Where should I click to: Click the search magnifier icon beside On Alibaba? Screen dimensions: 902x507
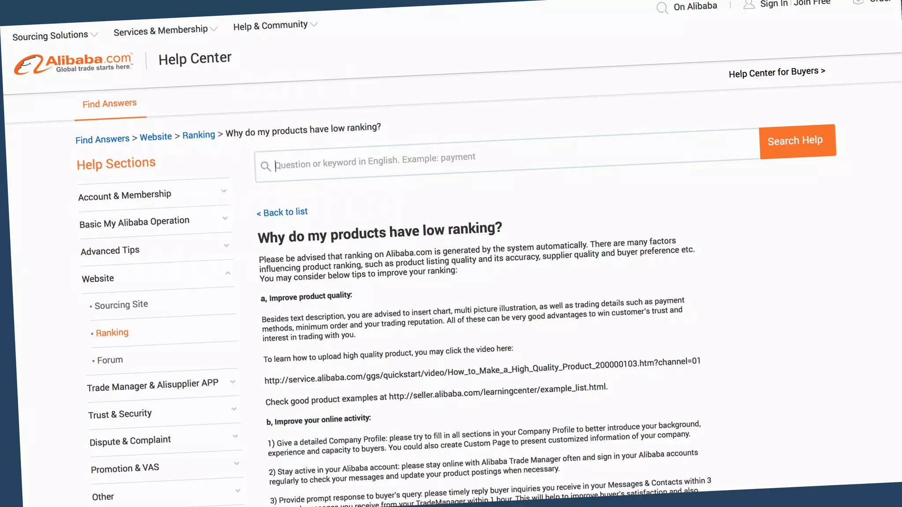point(662,8)
